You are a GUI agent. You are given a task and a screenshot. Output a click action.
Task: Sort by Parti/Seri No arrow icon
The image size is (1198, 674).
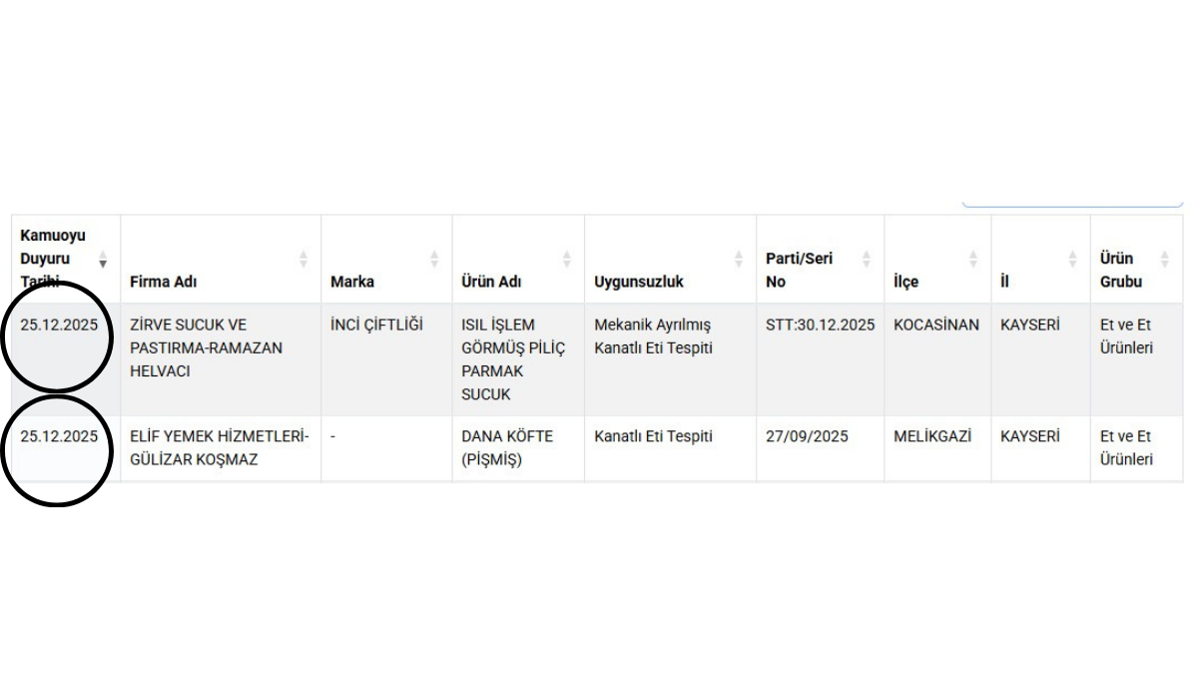tap(866, 260)
